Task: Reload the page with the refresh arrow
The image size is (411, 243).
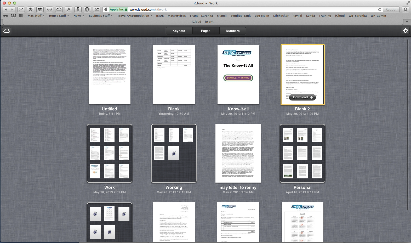Action: point(380,9)
